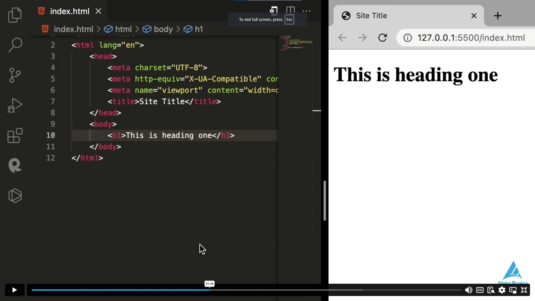
Task: Click the html lang="en" code line
Action: (x=108, y=45)
